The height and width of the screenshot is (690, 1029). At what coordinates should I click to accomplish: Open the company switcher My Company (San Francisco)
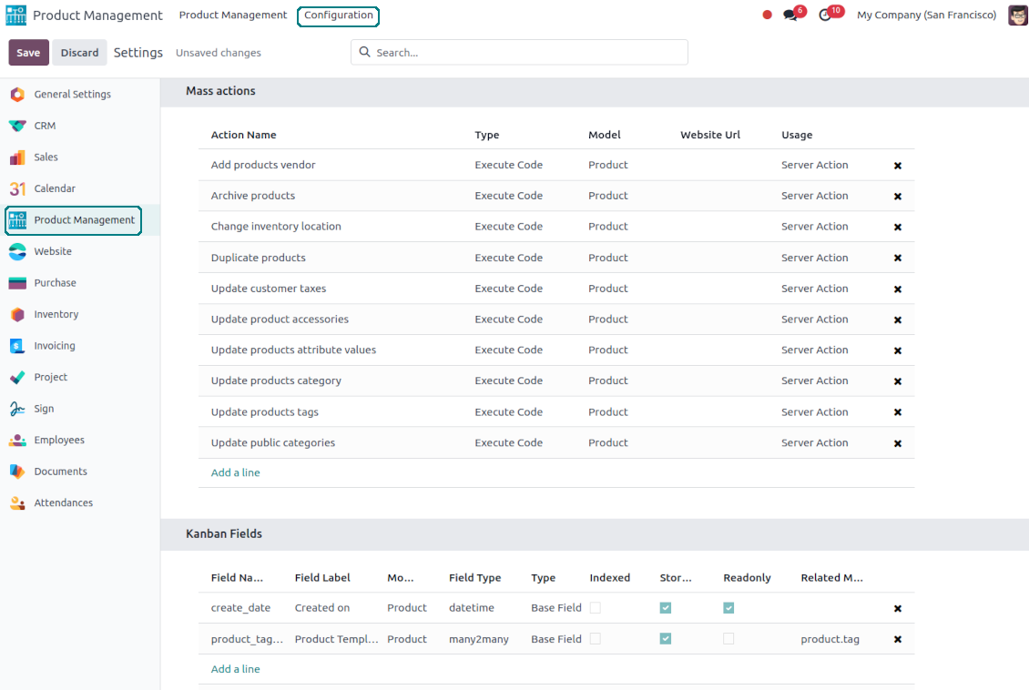pyautogui.click(x=926, y=15)
